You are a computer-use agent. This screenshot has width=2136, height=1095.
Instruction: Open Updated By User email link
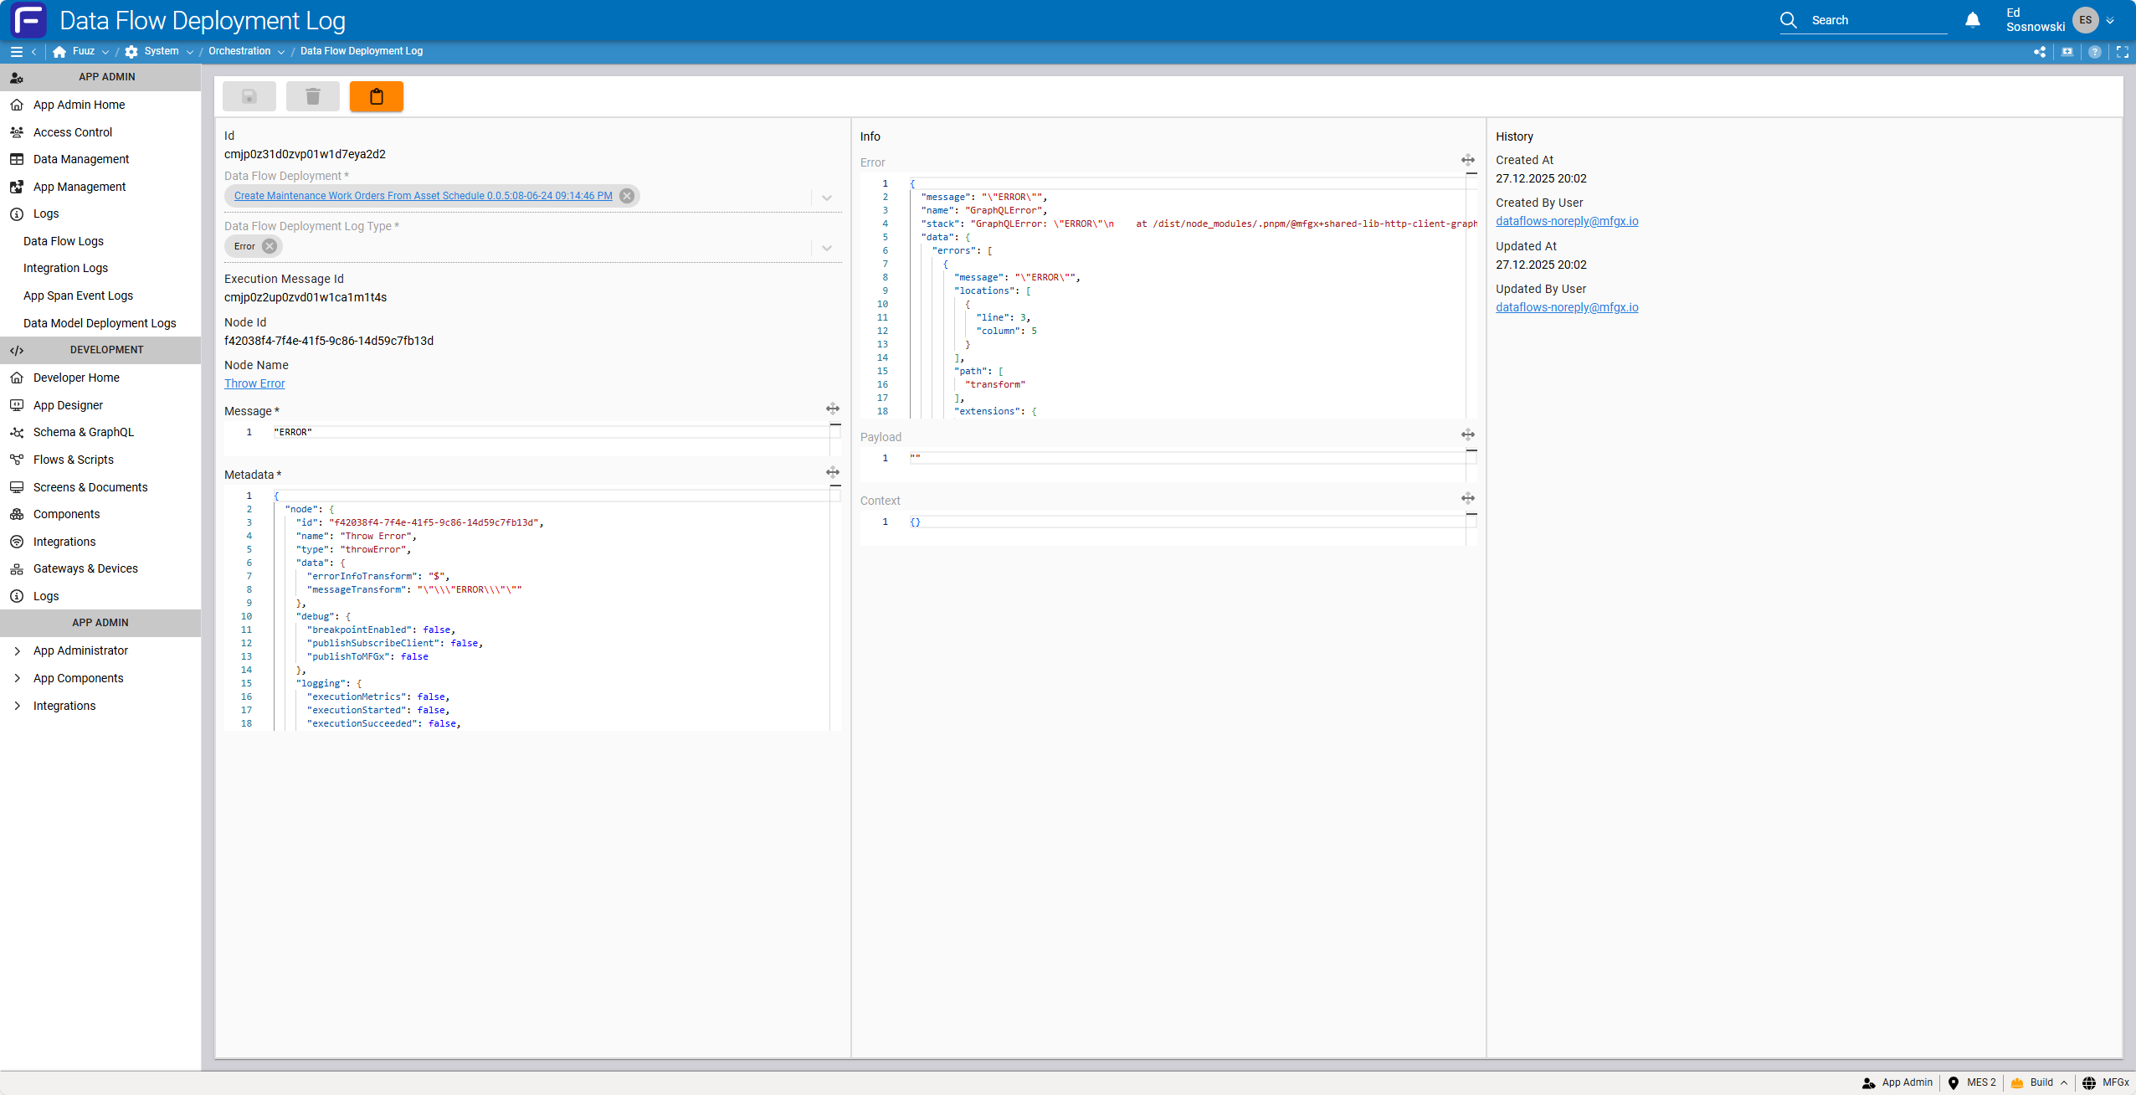click(1567, 307)
